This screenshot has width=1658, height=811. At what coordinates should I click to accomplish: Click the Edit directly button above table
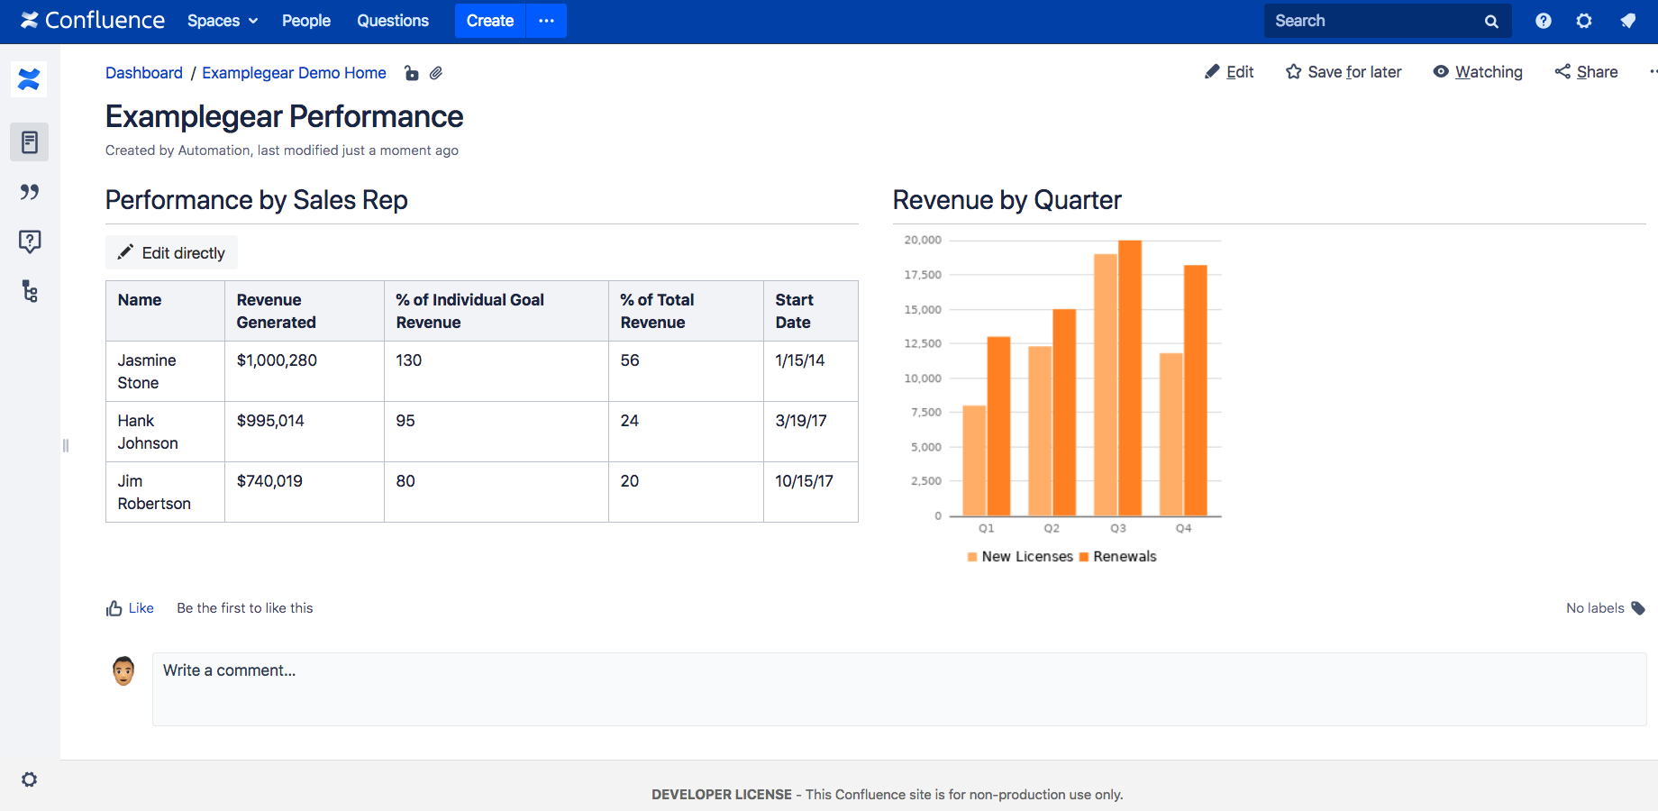point(171,253)
